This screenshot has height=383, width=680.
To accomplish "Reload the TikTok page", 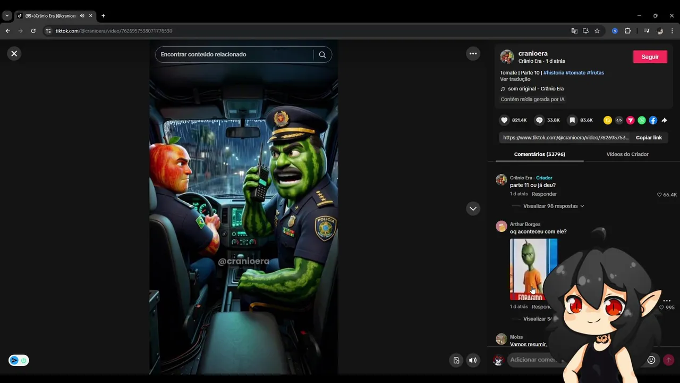I will (33, 31).
